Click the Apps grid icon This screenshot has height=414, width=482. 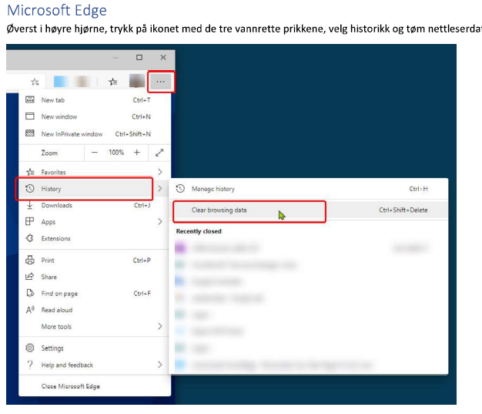point(30,221)
